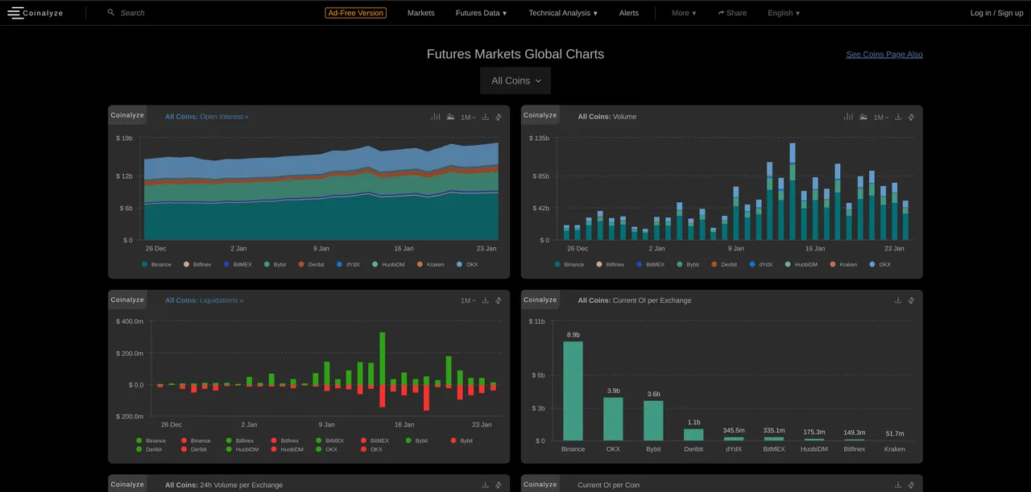Open the All Coins selector dropdown
Screen dimensions: 1031x492
(x=515, y=81)
